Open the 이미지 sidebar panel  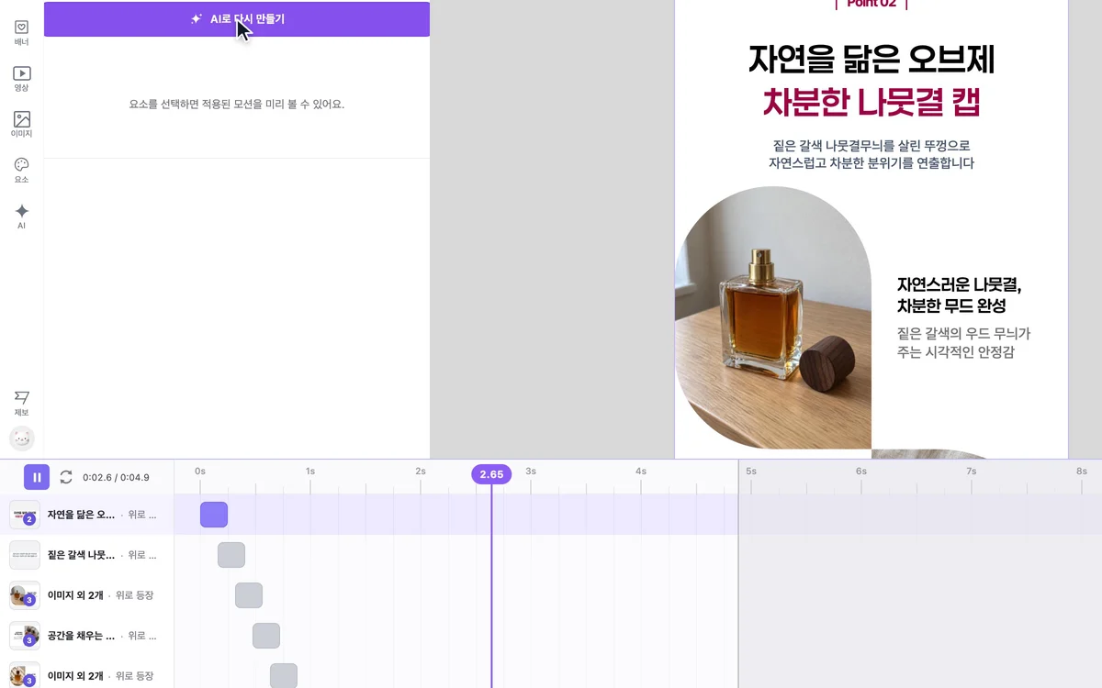22,125
